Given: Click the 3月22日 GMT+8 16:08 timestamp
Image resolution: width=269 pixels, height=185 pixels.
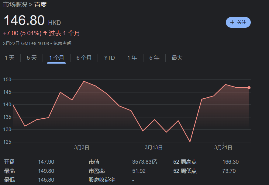Looking at the screenshot, I should pyautogui.click(x=26, y=44).
